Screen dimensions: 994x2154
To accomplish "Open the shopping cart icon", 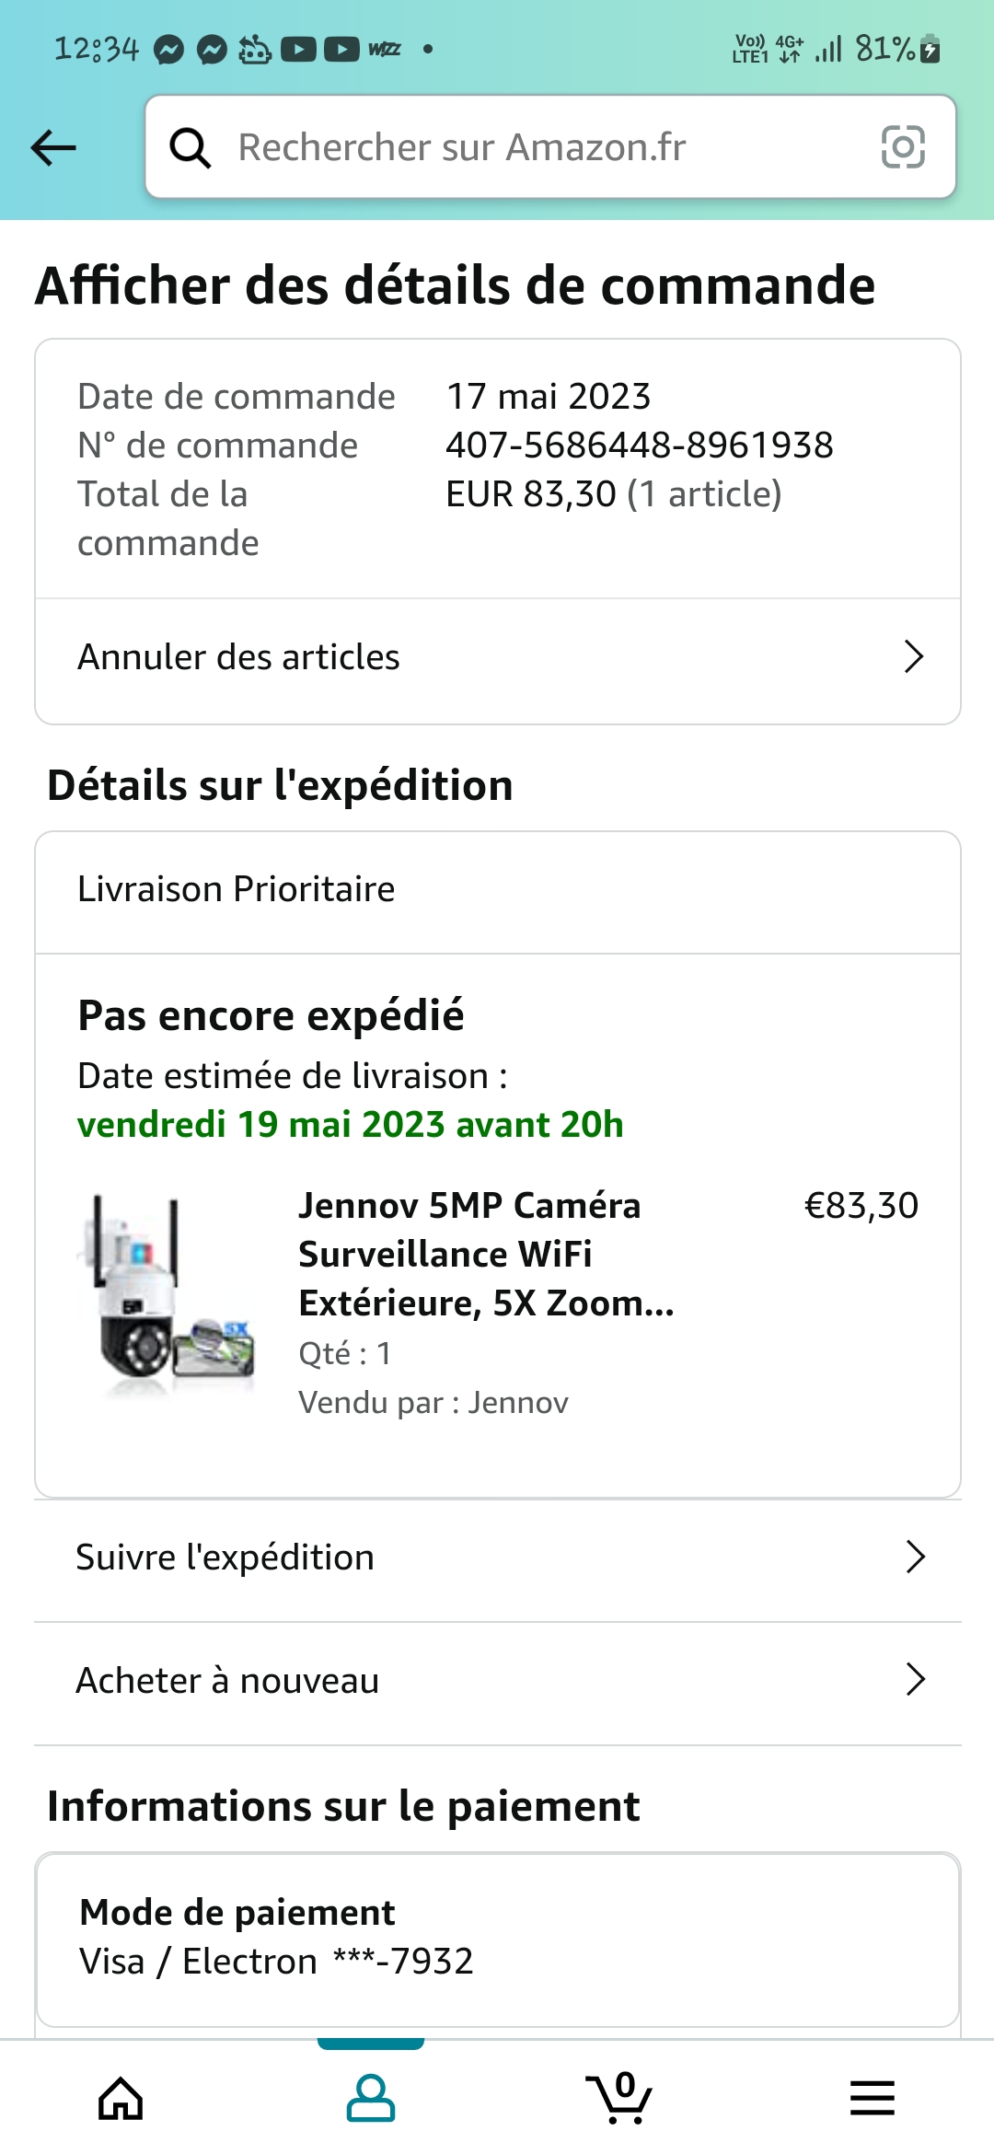I will pos(619,2099).
